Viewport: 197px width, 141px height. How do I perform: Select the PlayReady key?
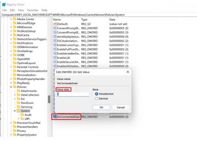pyautogui.click(x=24, y=83)
